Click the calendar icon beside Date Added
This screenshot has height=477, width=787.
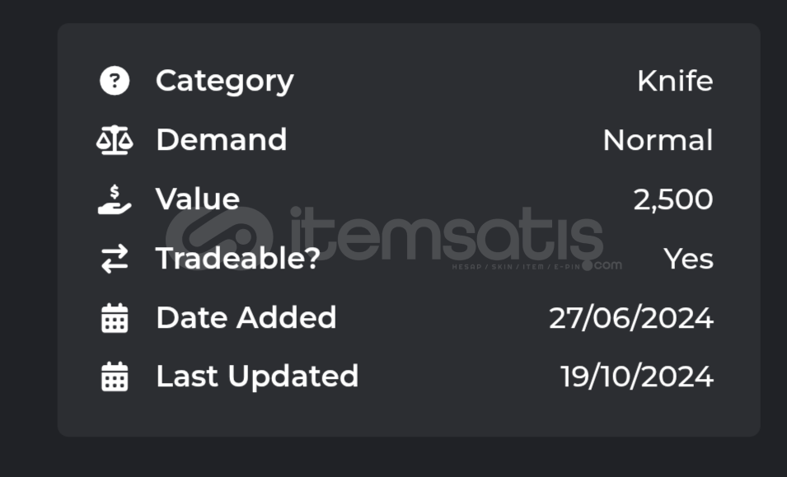(x=115, y=318)
